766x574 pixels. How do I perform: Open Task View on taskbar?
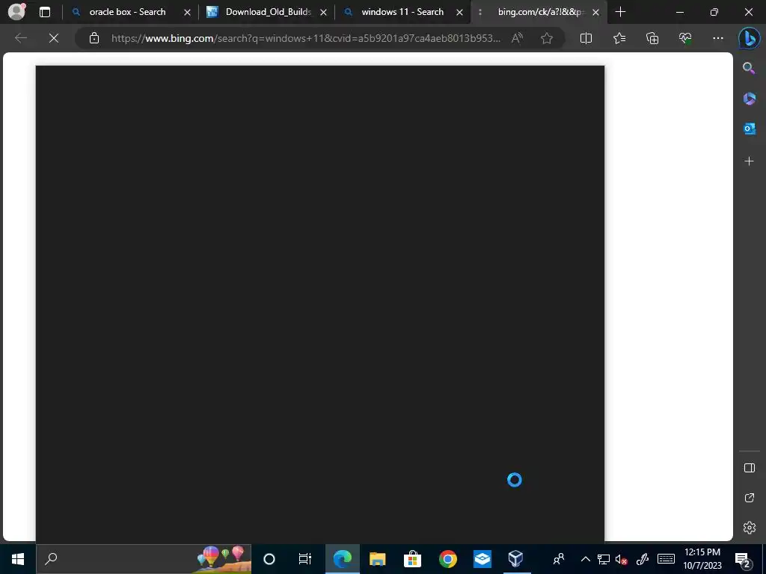tap(305, 559)
